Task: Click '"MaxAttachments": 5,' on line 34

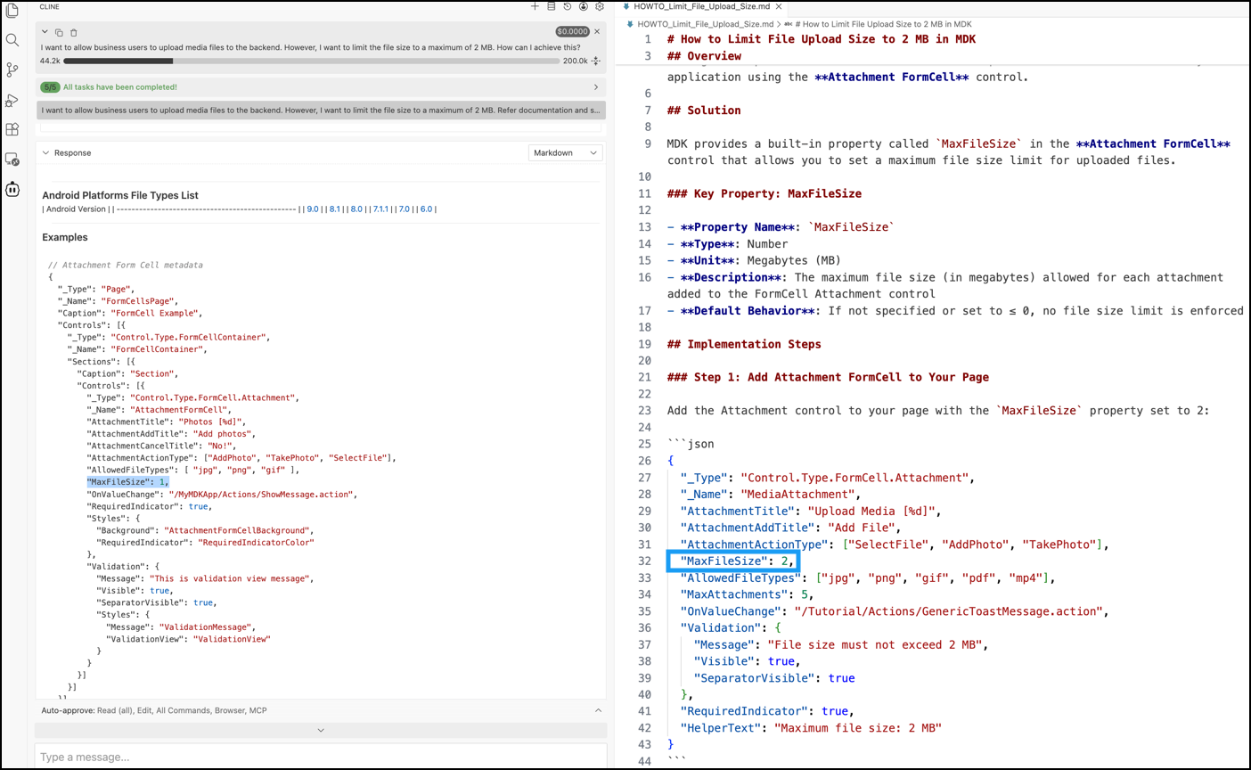Action: pyautogui.click(x=748, y=594)
